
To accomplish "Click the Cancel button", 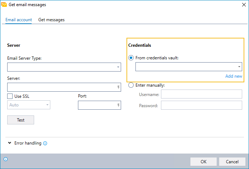I will coord(232,162).
